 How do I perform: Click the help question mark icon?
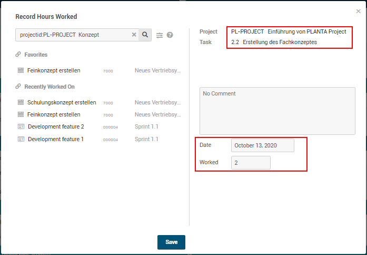click(170, 35)
